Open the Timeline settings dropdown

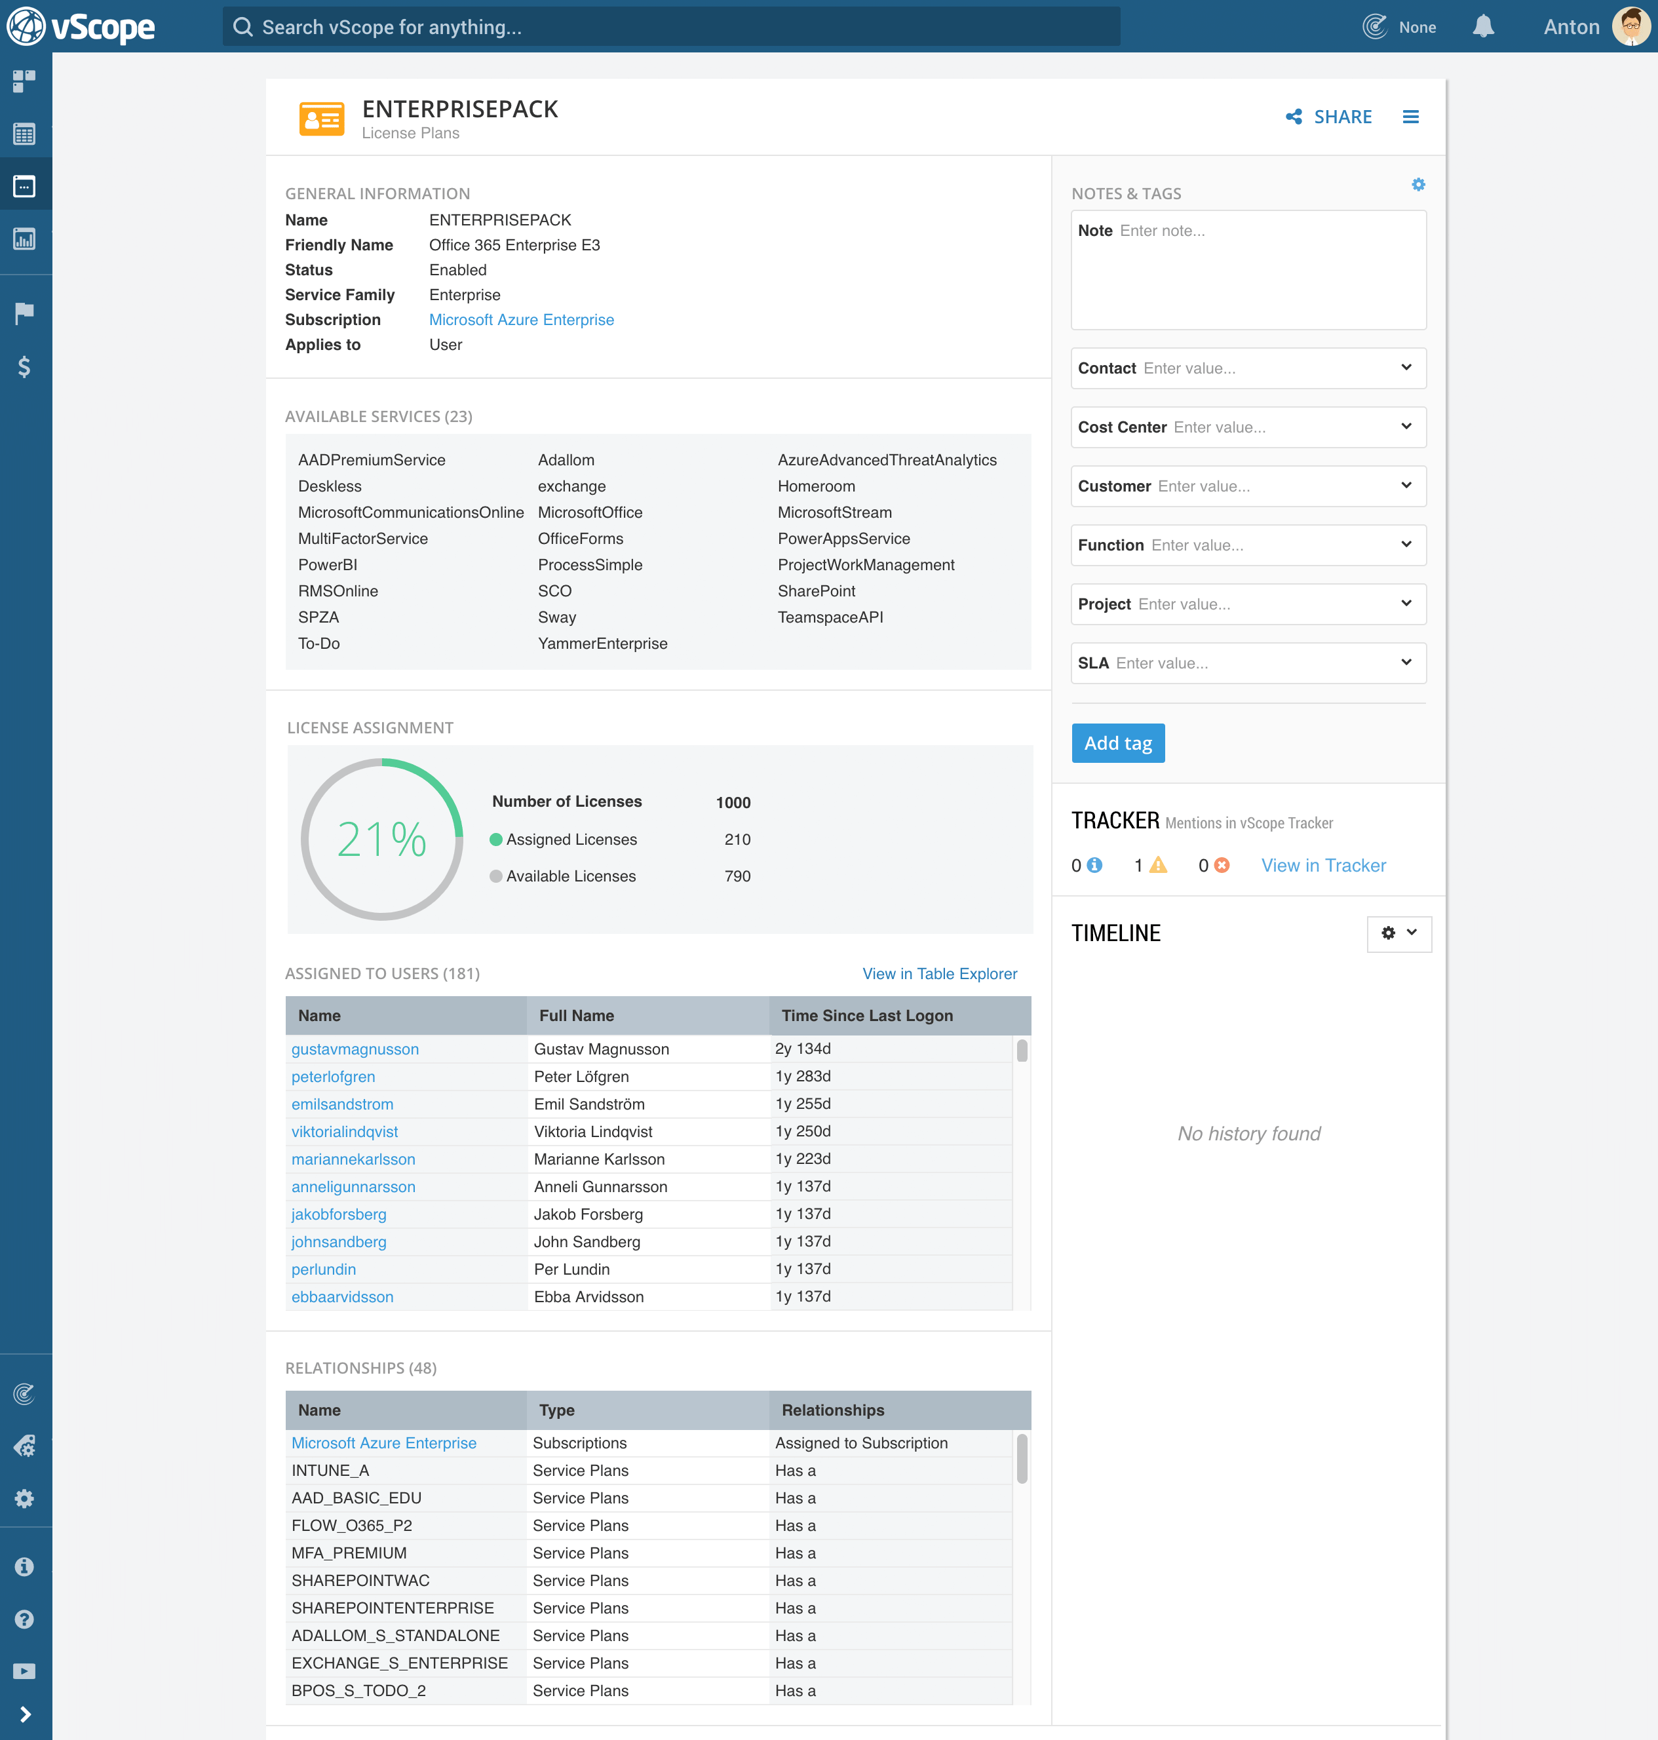1399,933
